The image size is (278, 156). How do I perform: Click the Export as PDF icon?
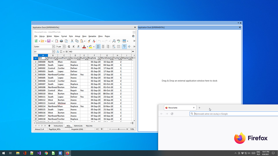tap(57, 41)
